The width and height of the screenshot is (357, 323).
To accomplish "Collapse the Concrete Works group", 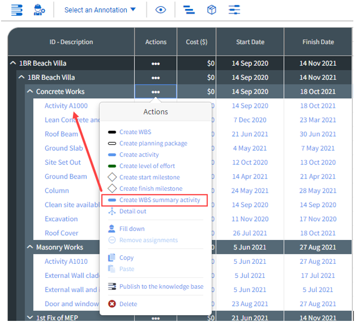I will click(30, 91).
